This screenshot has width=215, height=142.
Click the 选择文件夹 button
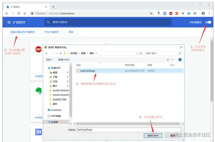153,136
